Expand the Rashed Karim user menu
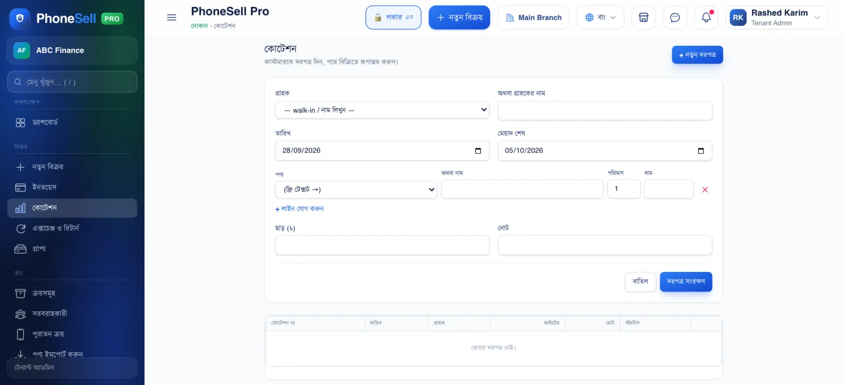Image resolution: width=843 pixels, height=385 pixels. pos(776,17)
